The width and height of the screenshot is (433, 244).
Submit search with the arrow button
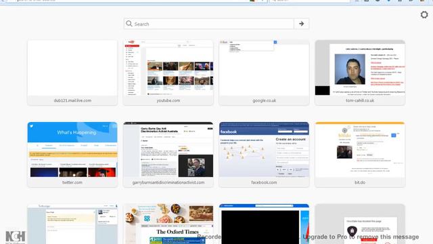[301, 24]
